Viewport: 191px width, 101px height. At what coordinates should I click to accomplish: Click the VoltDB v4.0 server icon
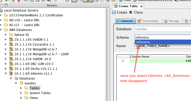tap(11, 59)
